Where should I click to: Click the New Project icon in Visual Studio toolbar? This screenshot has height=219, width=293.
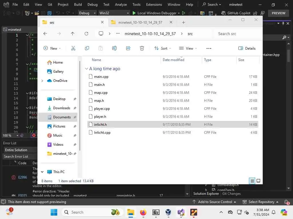point(27,13)
